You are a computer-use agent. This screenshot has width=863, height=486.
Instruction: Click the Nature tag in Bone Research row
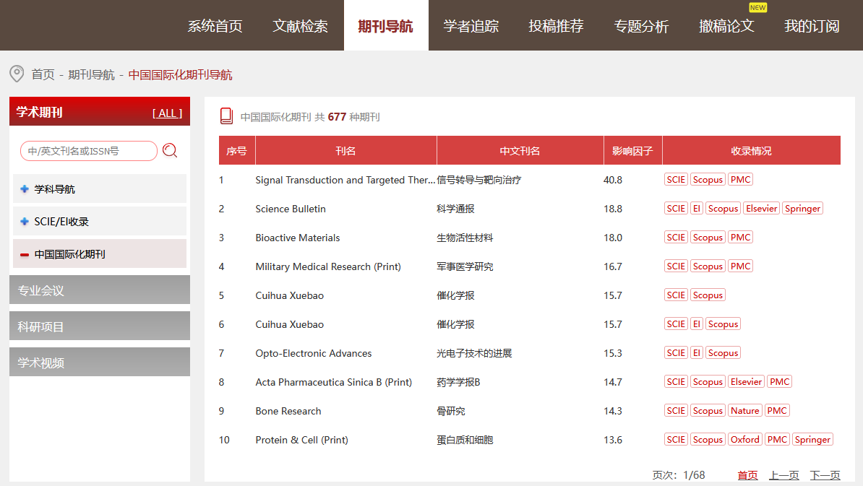744,411
